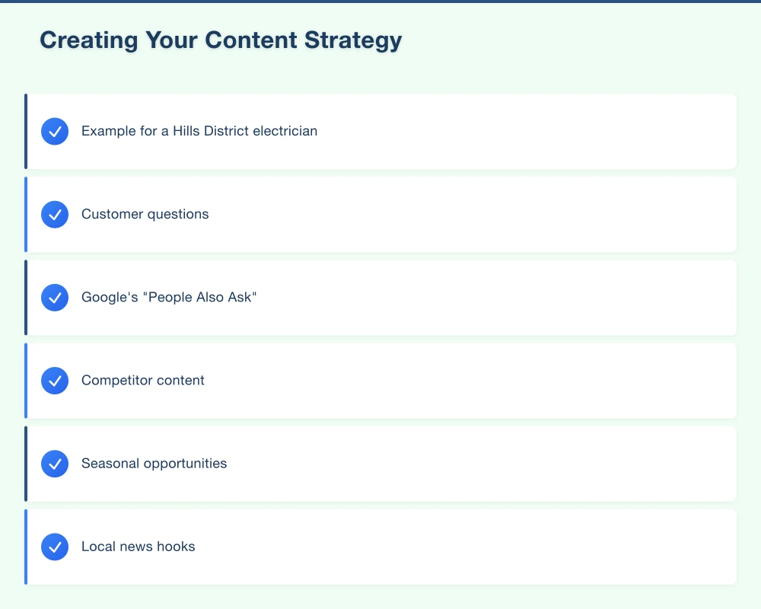Click the blue left accent bar of Customer questions card
The height and width of the screenshot is (609, 761).
(26, 215)
